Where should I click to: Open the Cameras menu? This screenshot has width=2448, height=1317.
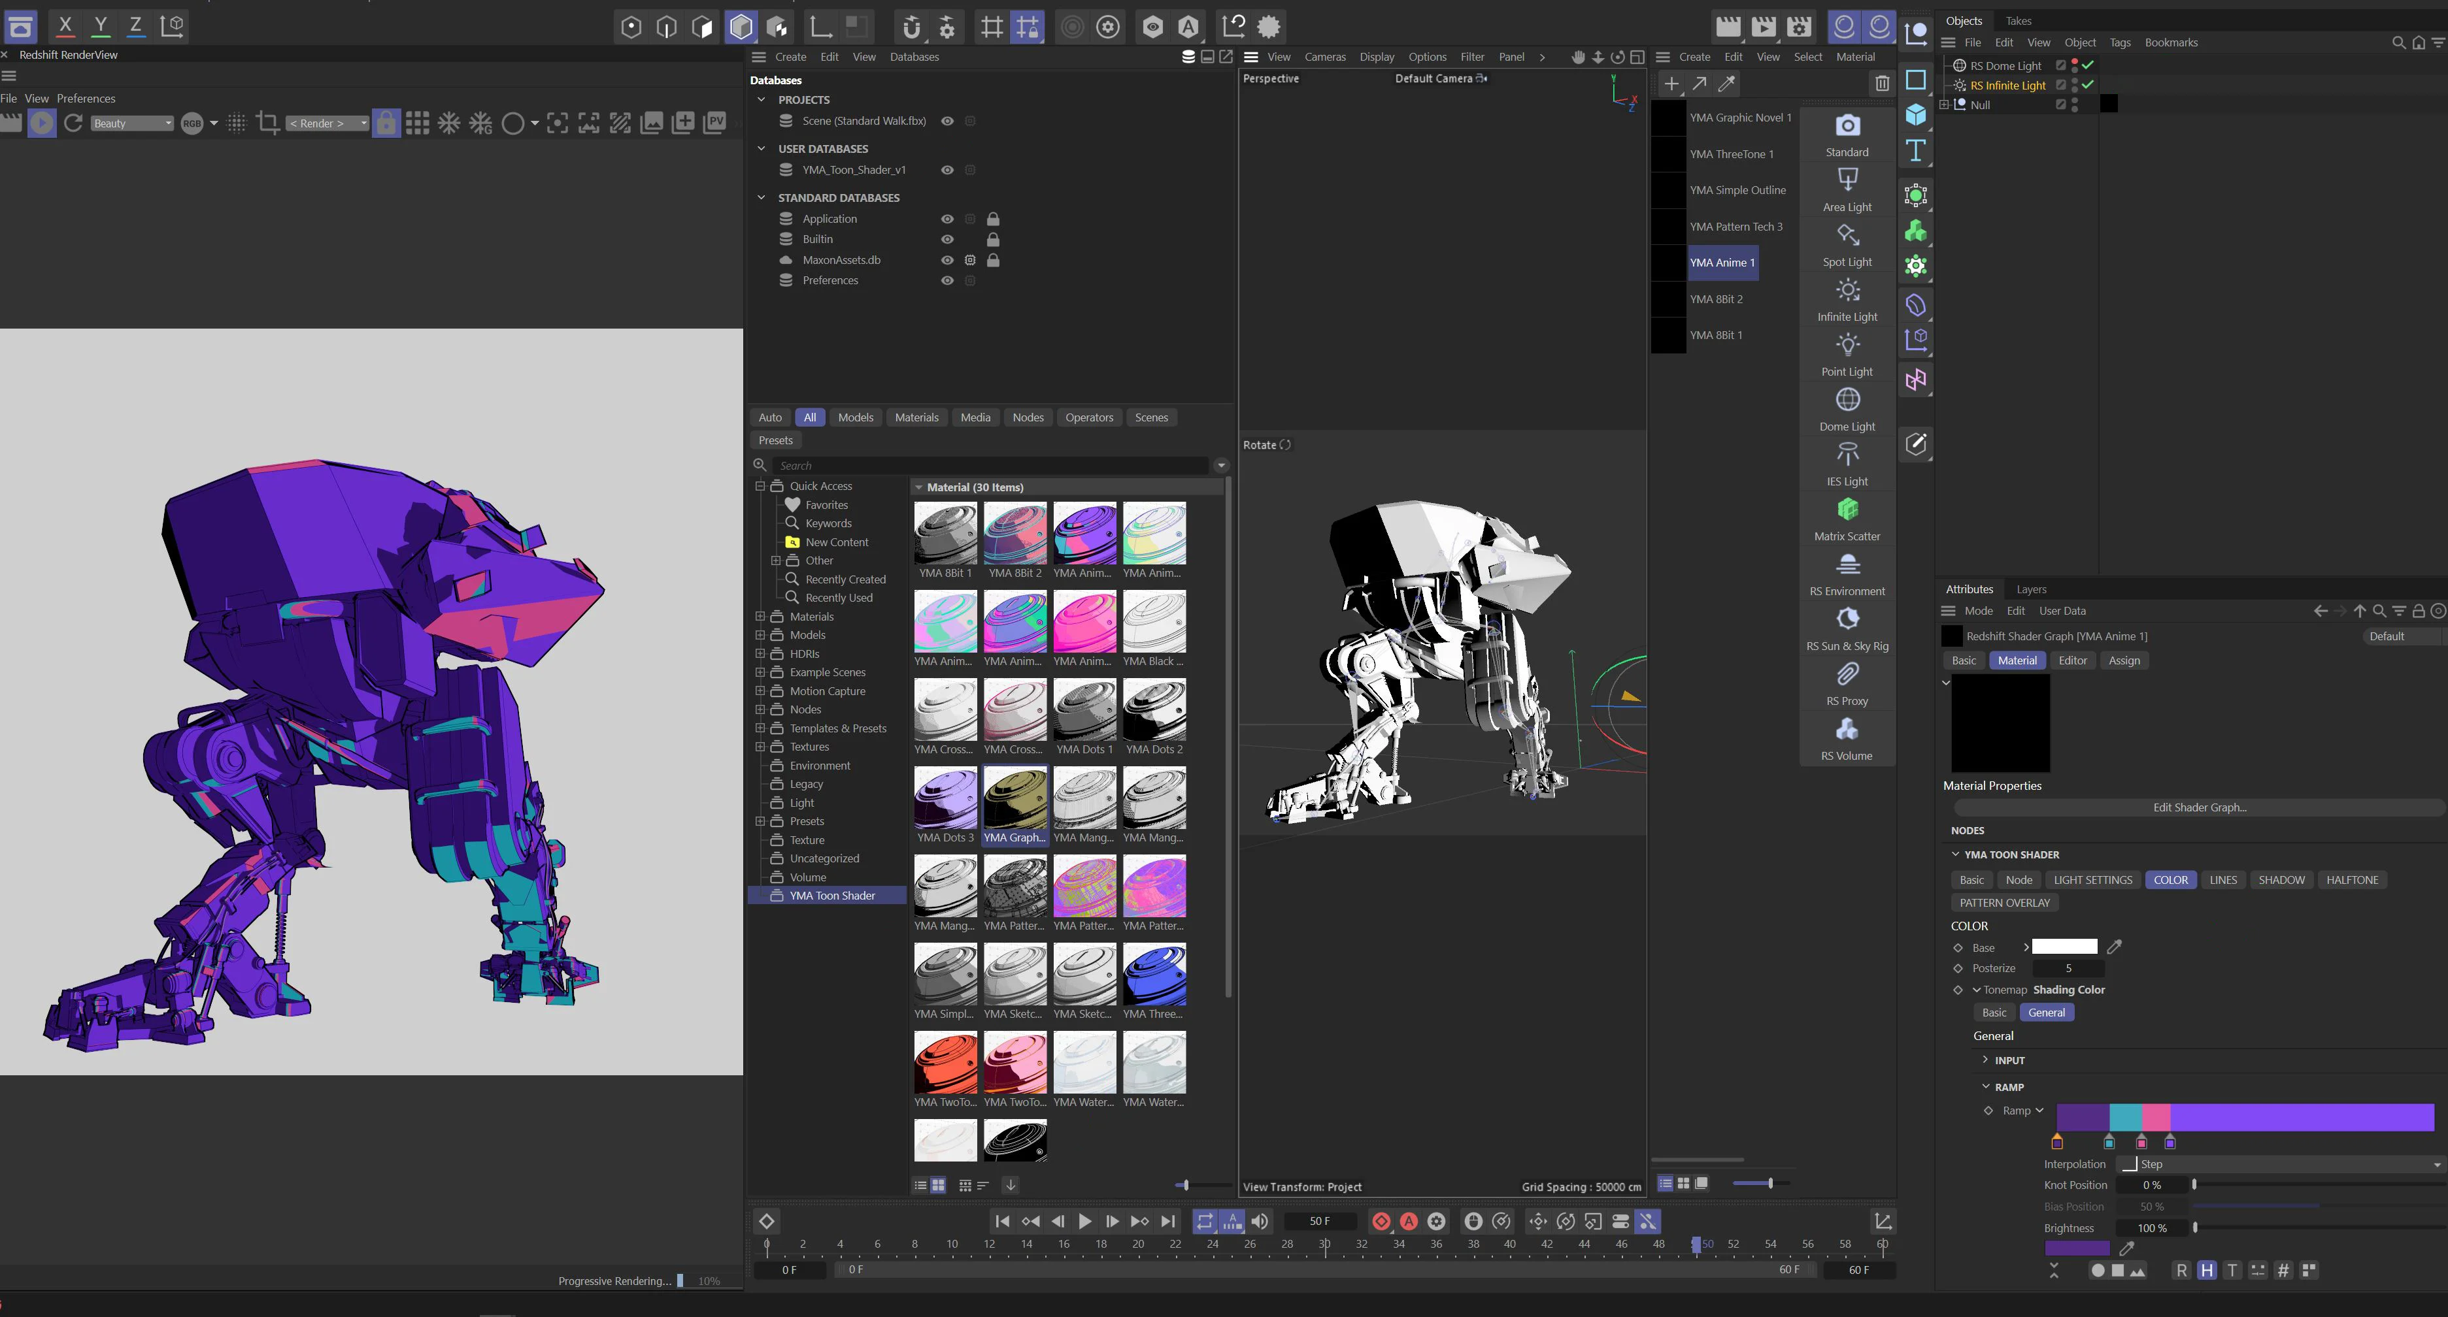[x=1325, y=56]
